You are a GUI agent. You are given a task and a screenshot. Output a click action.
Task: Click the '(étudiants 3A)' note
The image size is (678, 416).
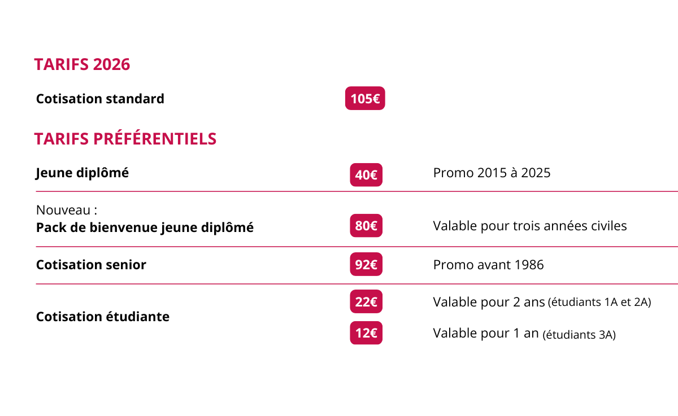pyautogui.click(x=579, y=335)
